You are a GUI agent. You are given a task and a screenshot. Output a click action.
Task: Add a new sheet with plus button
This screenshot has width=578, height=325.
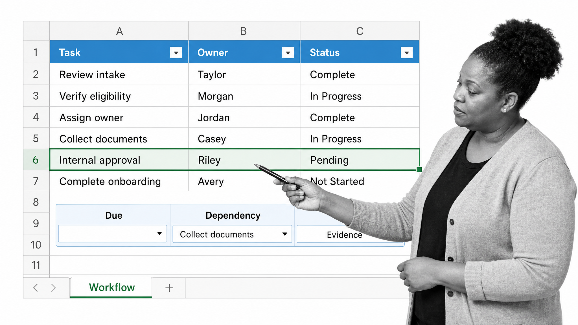tap(169, 288)
